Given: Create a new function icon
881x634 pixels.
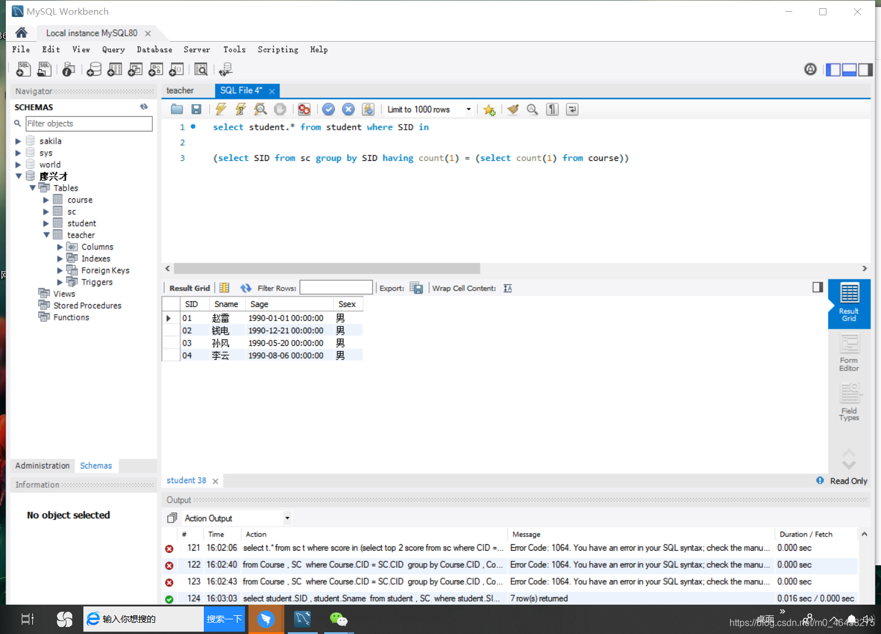Looking at the screenshot, I should click(176, 69).
